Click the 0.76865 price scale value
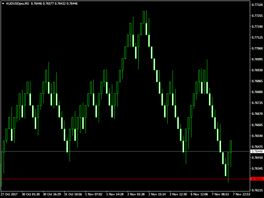This screenshot has width=264, height=198. (x=257, y=81)
